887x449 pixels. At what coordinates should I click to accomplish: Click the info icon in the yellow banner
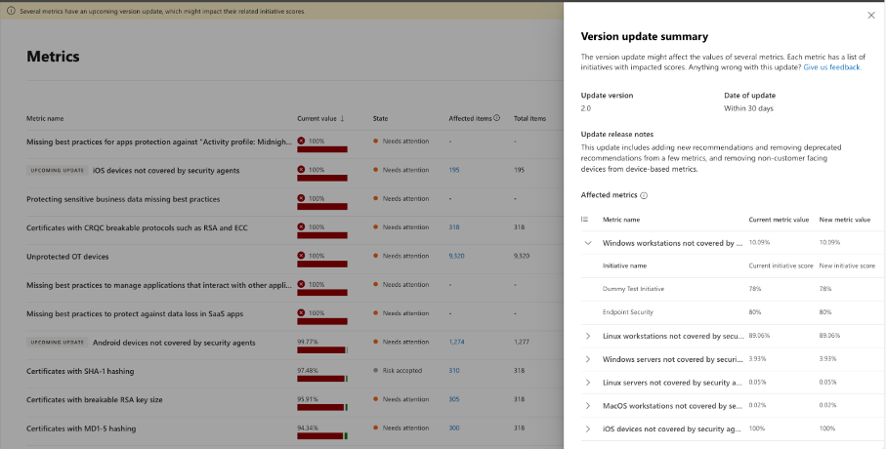[x=11, y=11]
